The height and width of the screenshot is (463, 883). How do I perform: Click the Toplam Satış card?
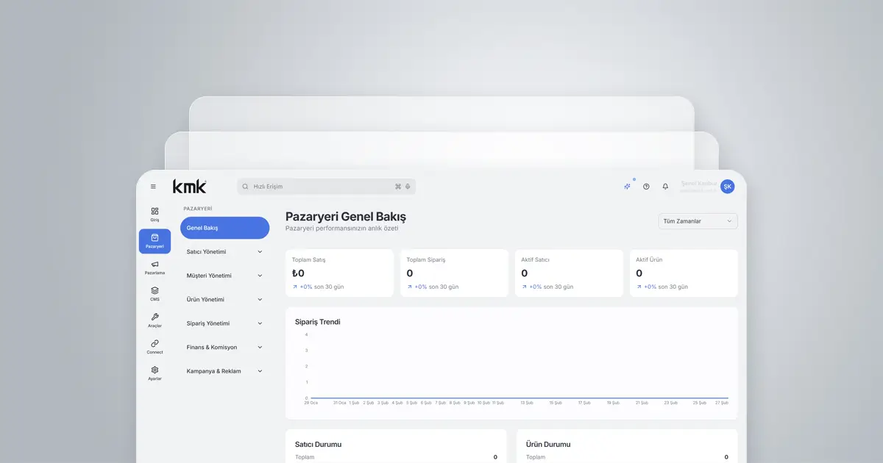coord(339,273)
